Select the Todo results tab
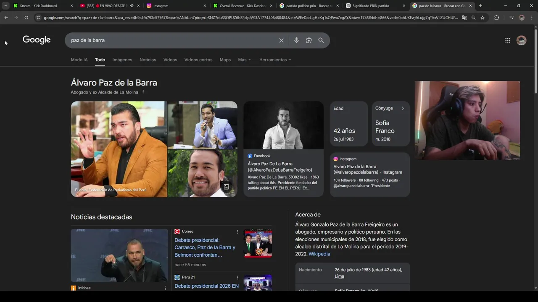The image size is (538, 302). click(x=100, y=60)
